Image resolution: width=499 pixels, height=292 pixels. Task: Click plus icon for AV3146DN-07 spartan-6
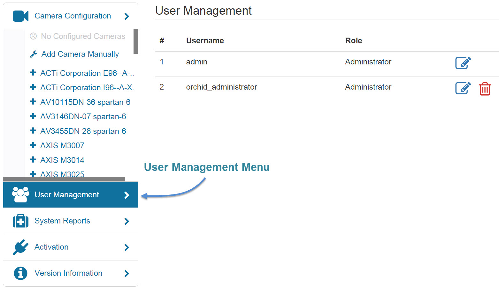[x=33, y=116]
